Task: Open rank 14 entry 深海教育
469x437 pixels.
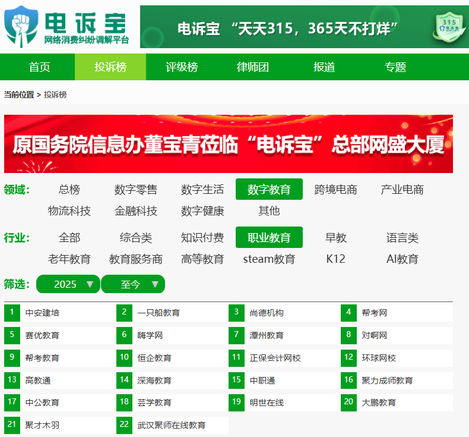Action: click(x=154, y=381)
